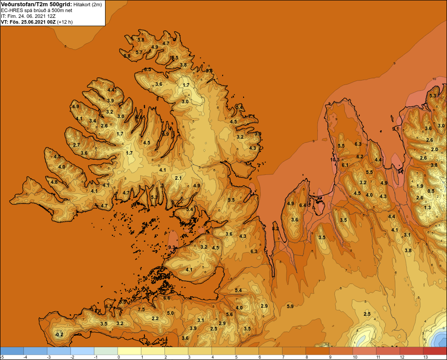Screen dimensions: 447x360
Task: Click the color scale swatch between 10 and 11
Action: [x=365, y=351]
